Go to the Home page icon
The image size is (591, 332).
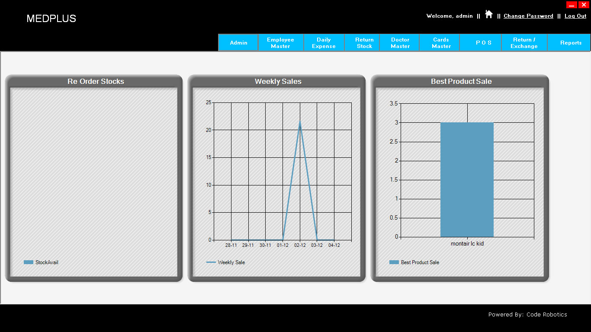pyautogui.click(x=489, y=14)
